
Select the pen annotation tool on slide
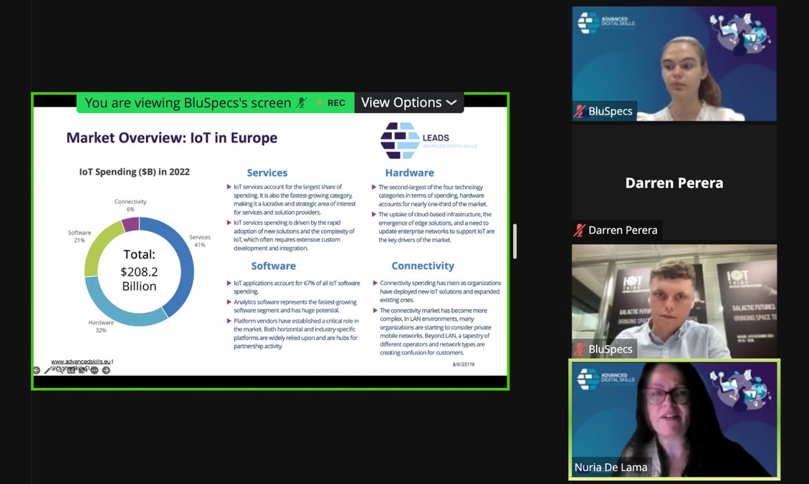pos(47,370)
